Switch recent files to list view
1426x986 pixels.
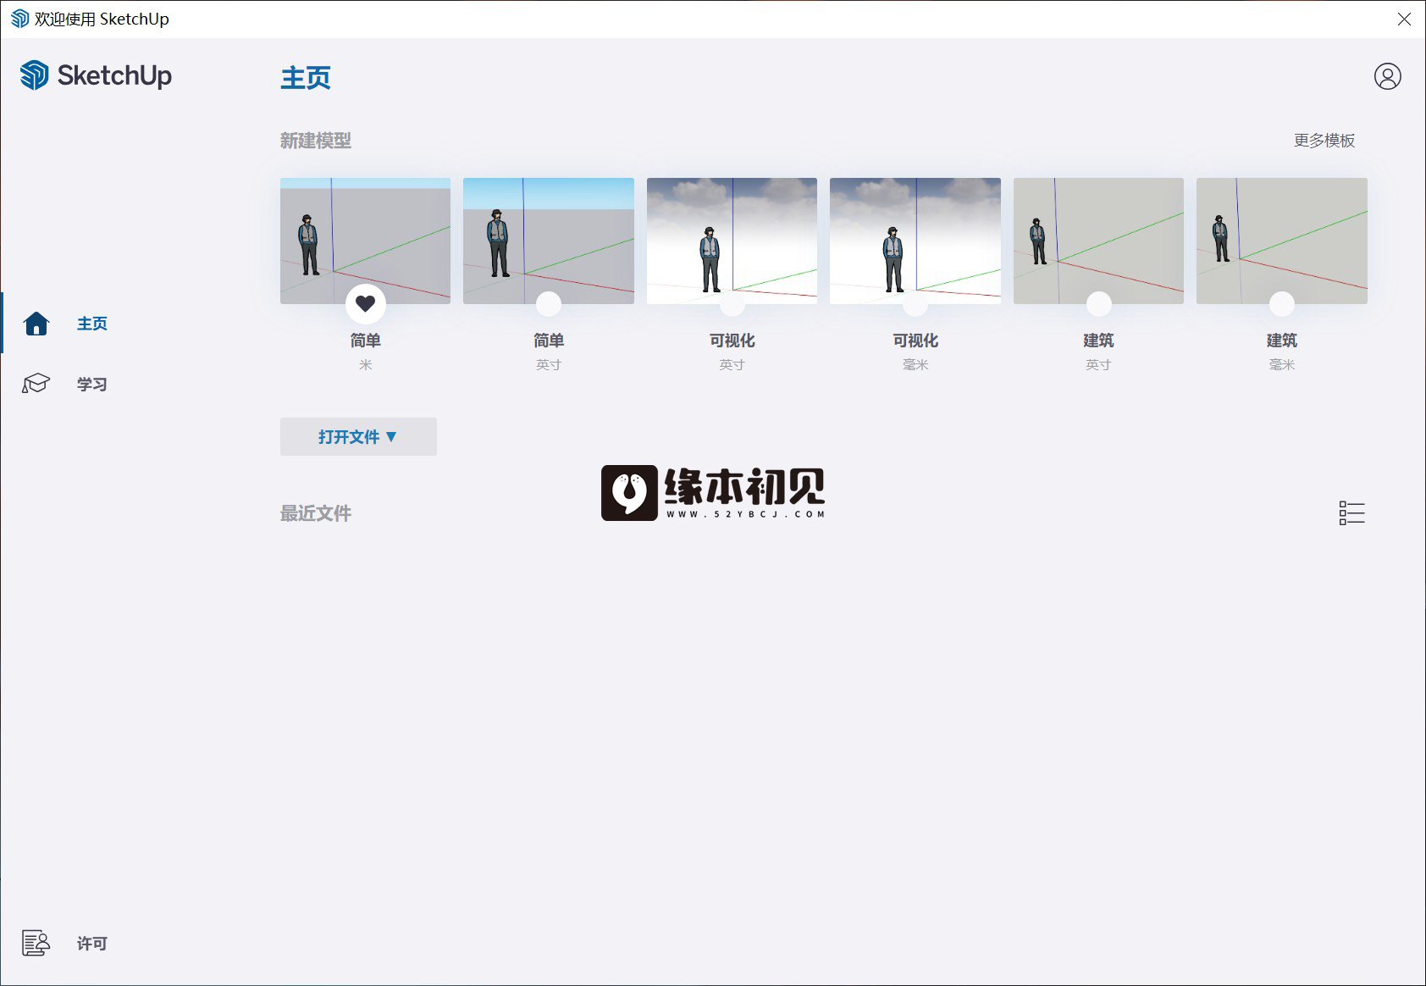pos(1351,512)
